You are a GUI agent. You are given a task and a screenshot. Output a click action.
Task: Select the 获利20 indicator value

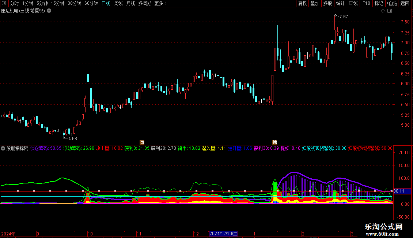coord(164,149)
